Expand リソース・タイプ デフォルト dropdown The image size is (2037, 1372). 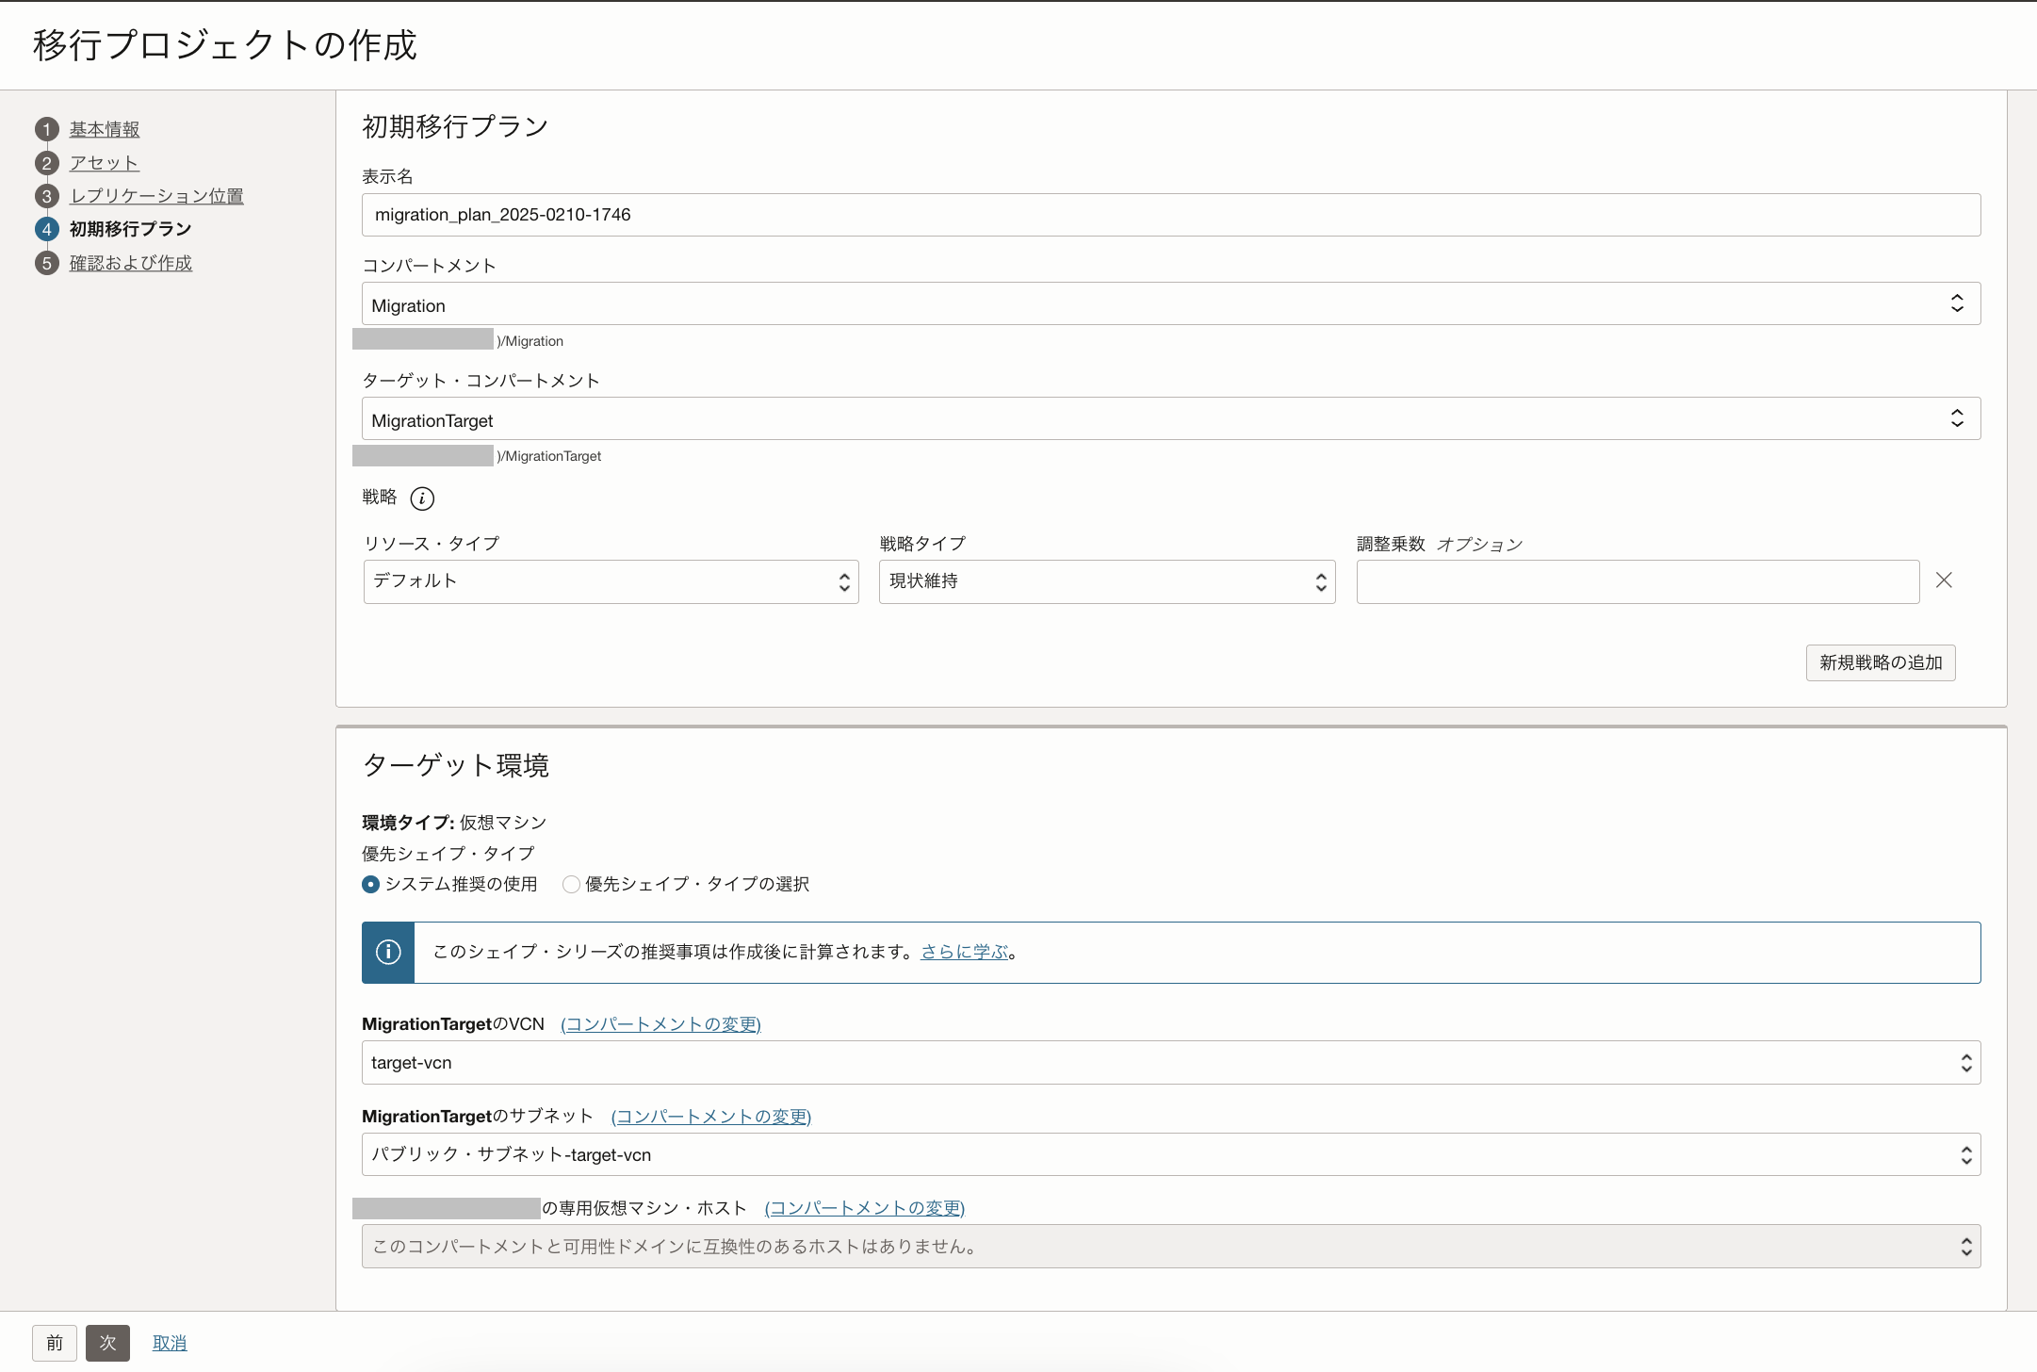pos(611,581)
